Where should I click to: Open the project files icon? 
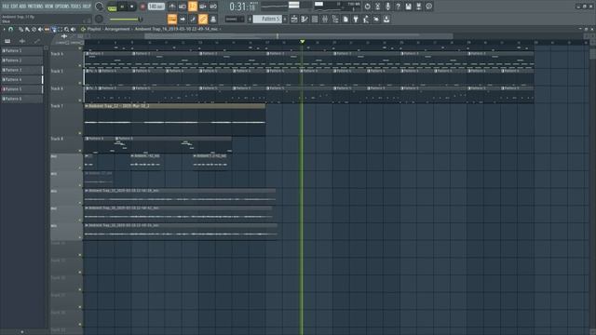(345, 19)
